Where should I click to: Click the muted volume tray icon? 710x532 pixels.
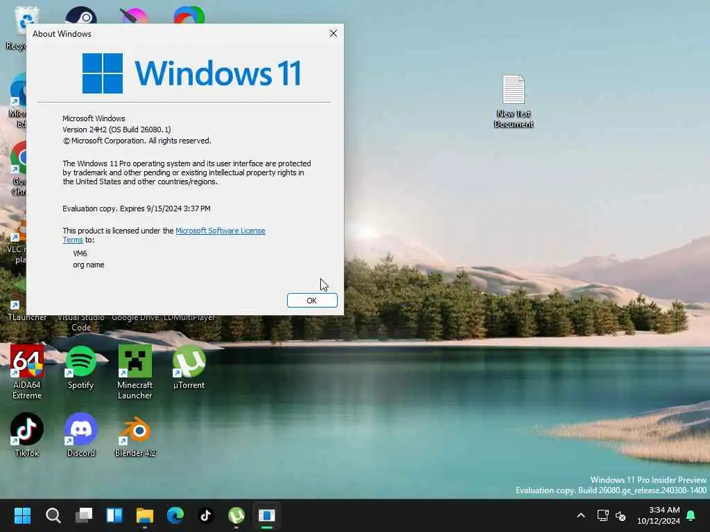click(x=621, y=515)
